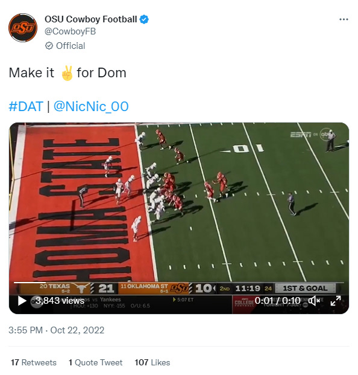Click the Official checkmark label icon
The image size is (358, 375).
point(49,46)
